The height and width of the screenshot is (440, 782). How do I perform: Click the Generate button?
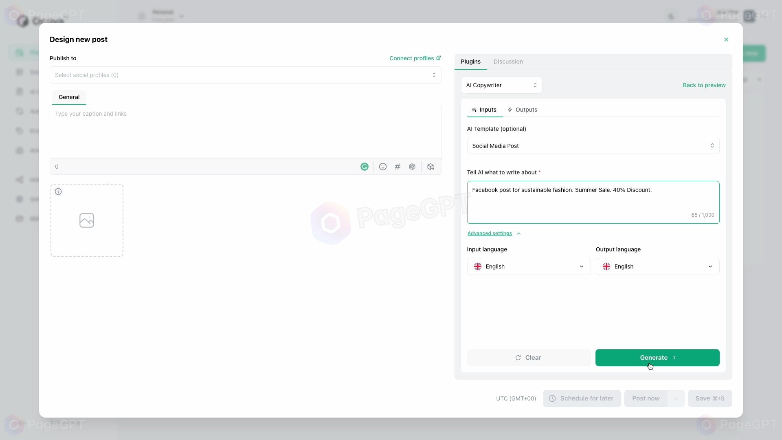pyautogui.click(x=657, y=357)
